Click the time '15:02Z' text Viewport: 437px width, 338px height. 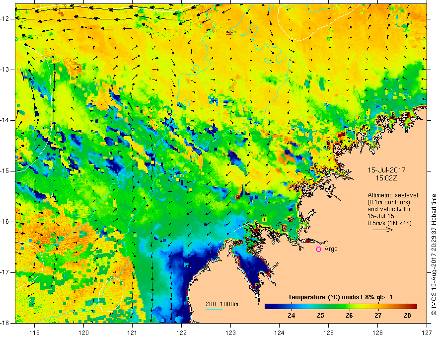[x=386, y=178]
